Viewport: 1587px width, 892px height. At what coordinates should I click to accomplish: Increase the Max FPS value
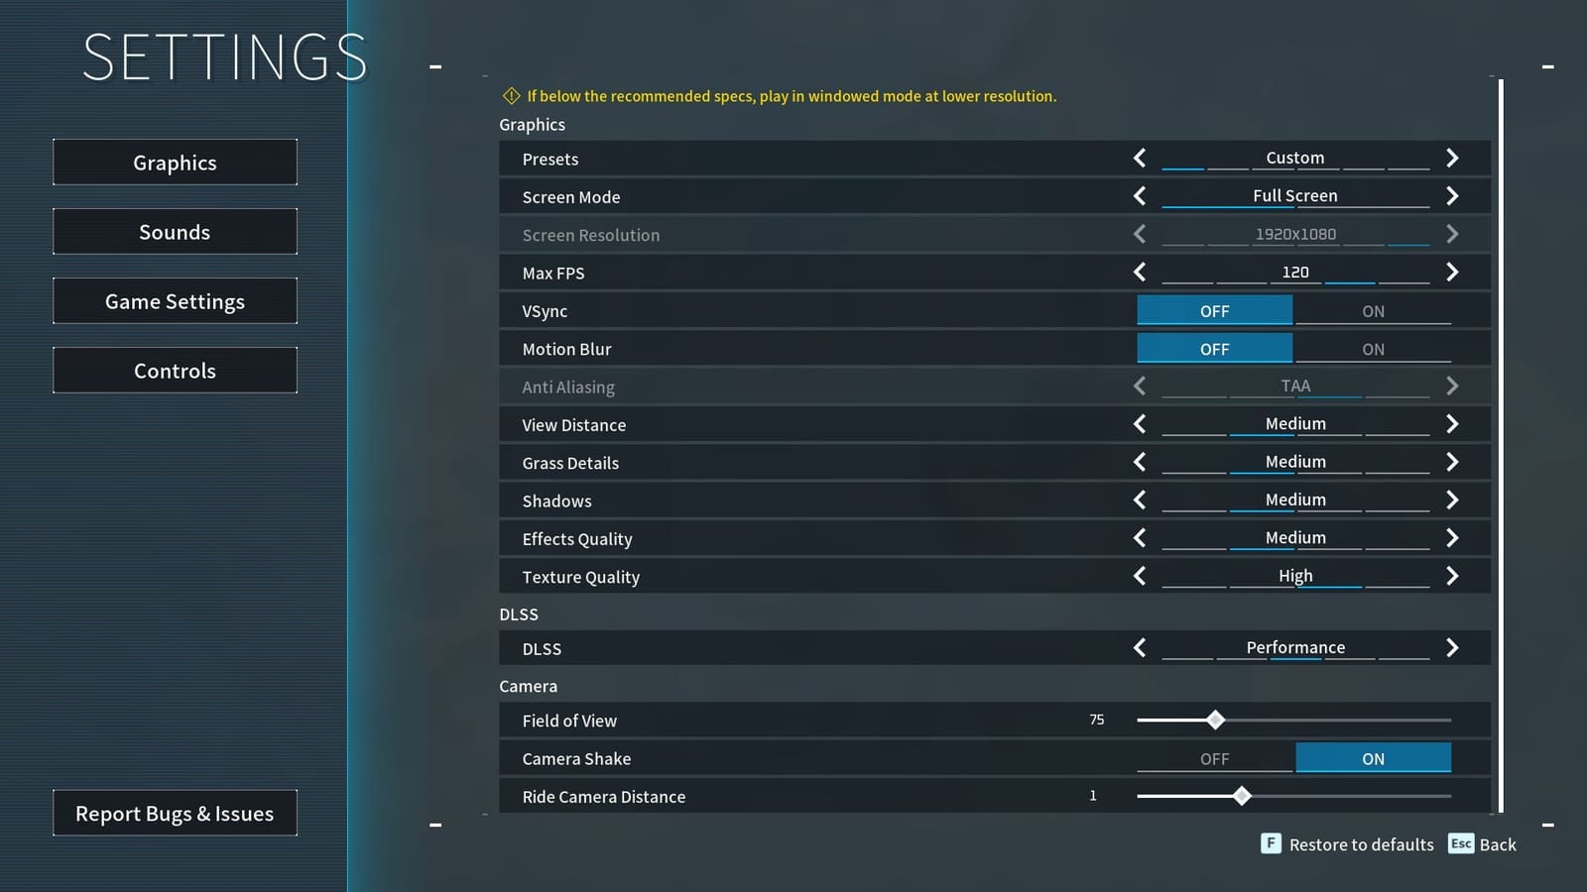[1452, 272]
